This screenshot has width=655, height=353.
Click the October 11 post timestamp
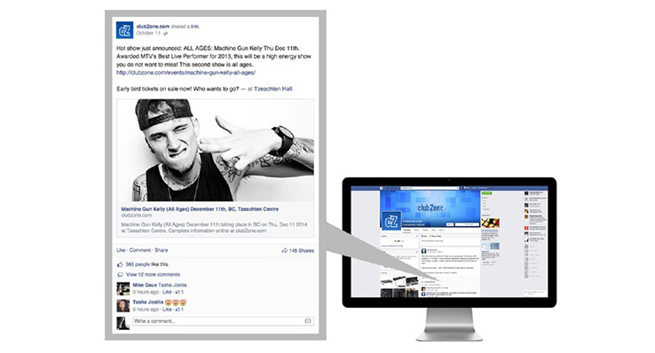pos(148,33)
